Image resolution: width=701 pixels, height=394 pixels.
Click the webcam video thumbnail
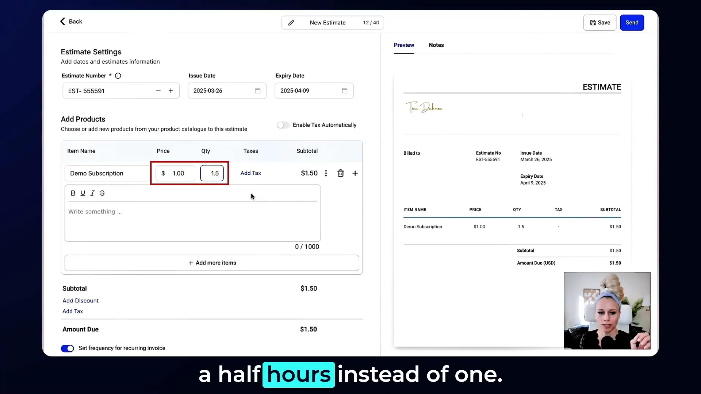607,311
